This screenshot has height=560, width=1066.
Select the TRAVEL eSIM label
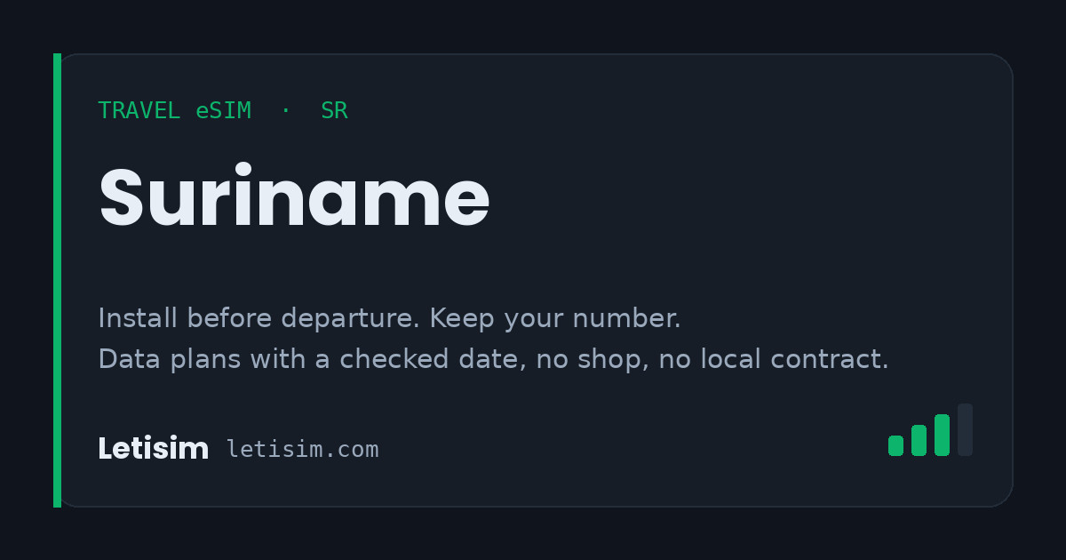coord(174,111)
